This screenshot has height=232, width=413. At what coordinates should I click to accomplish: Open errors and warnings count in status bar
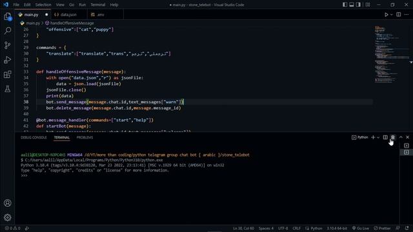coord(12,228)
